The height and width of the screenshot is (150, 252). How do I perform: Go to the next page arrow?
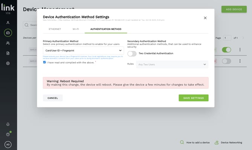coord(243,38)
